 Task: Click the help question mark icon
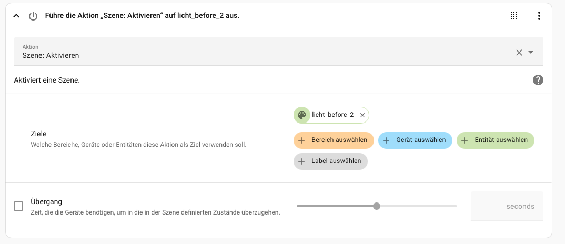(538, 80)
